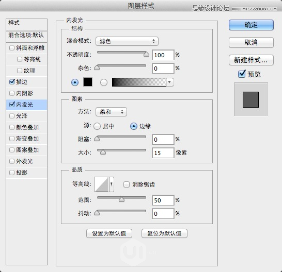Screen dimensions: 282x272
Task: Confirm with the 确定 button
Action: tap(251, 25)
